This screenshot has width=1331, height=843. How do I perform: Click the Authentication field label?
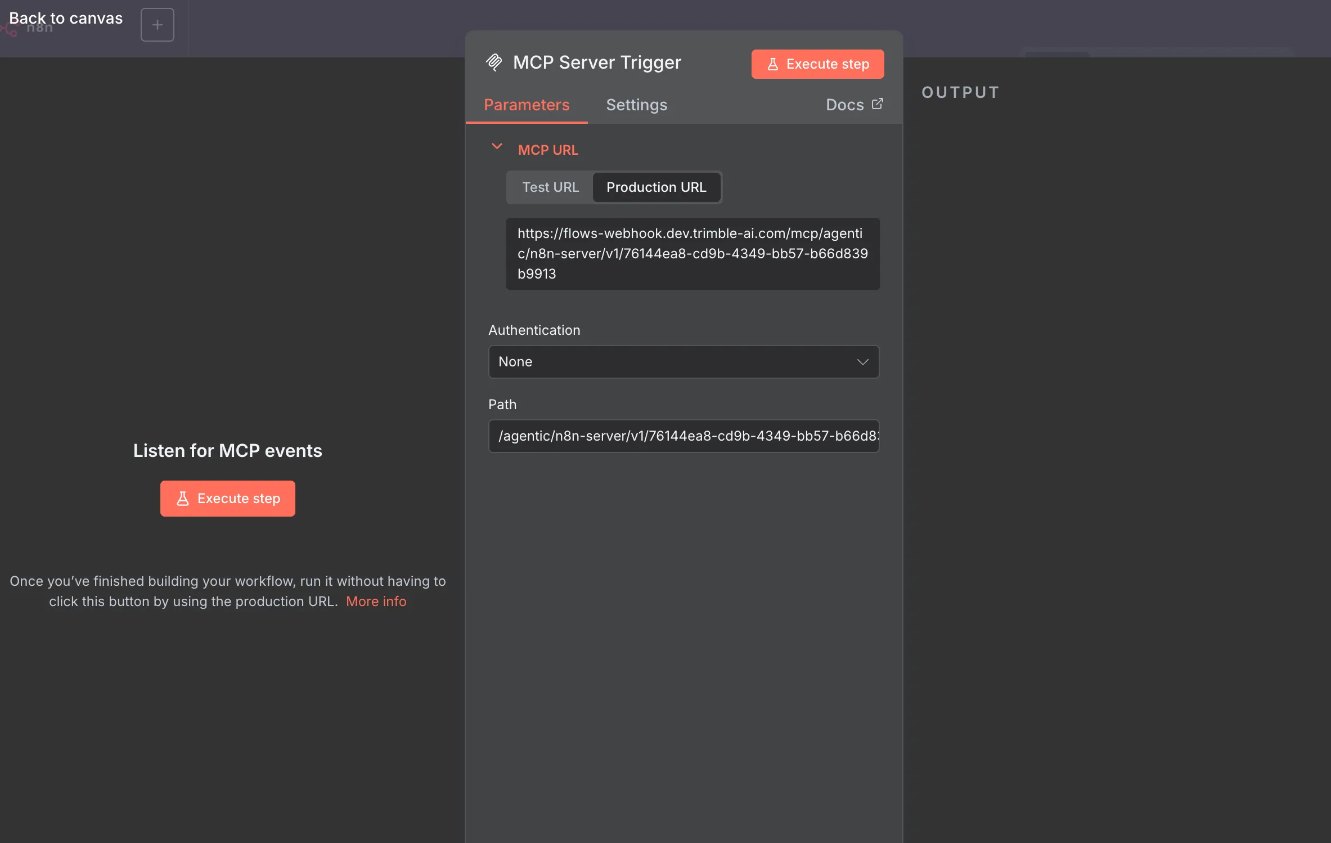534,330
